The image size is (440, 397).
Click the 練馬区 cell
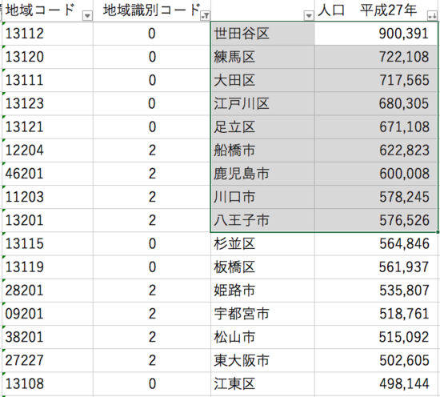[262, 57]
